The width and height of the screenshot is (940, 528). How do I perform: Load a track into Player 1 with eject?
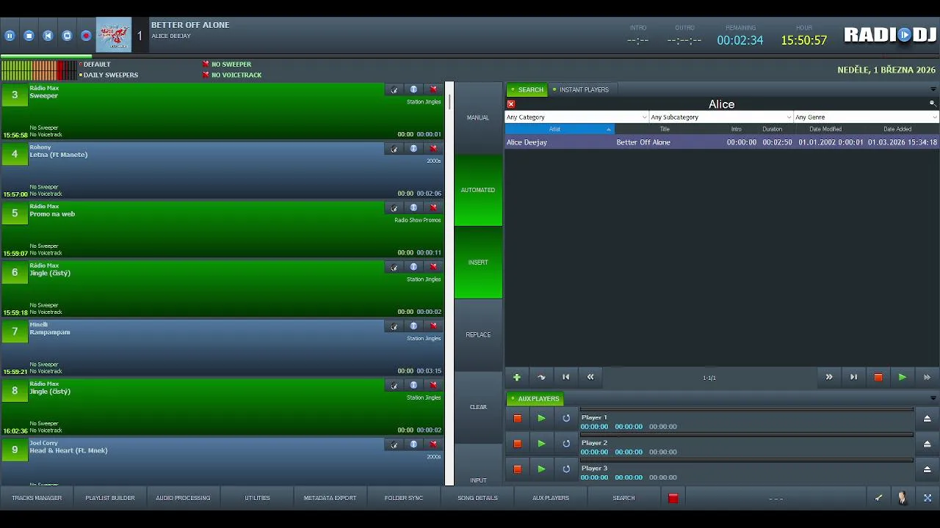click(927, 419)
